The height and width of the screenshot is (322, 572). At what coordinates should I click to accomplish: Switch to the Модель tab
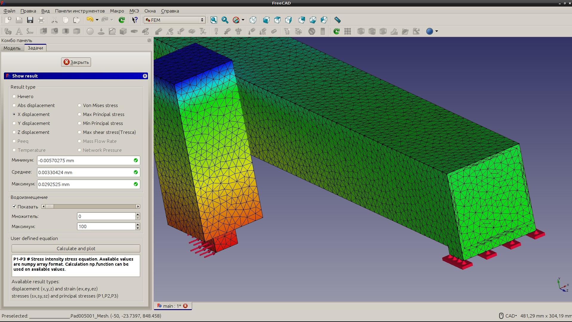click(x=12, y=48)
